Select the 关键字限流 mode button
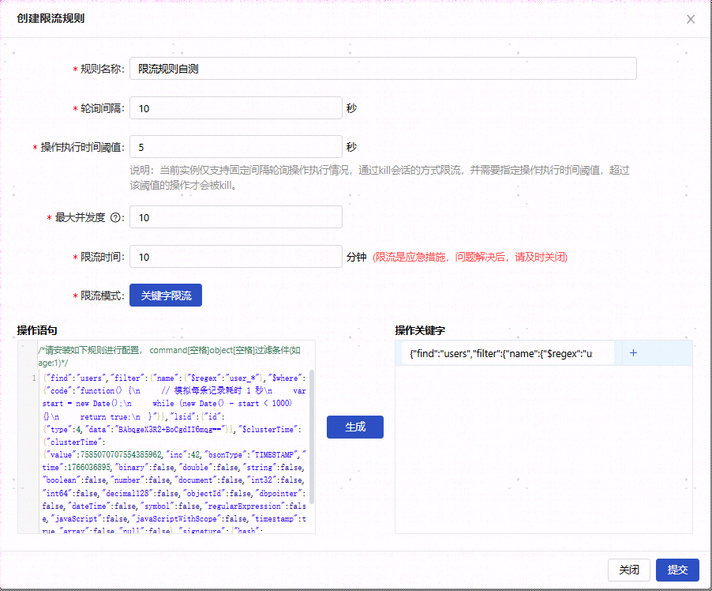Screen dimensions: 712x591 (x=166, y=295)
